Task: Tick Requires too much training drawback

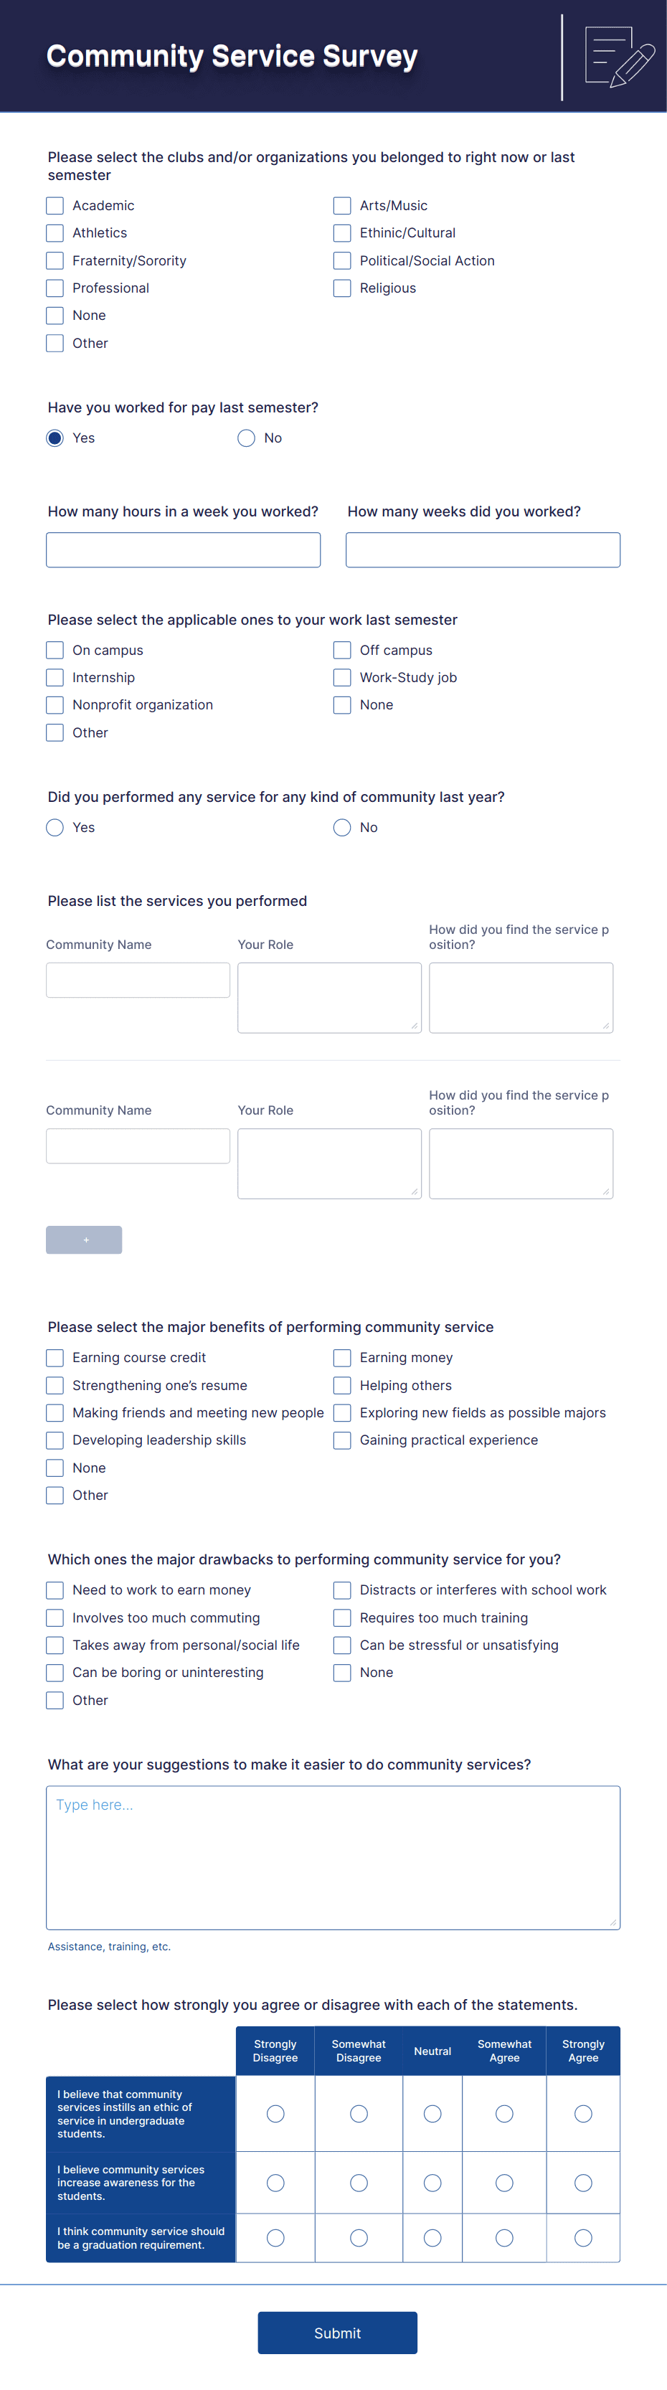Action: [342, 1618]
